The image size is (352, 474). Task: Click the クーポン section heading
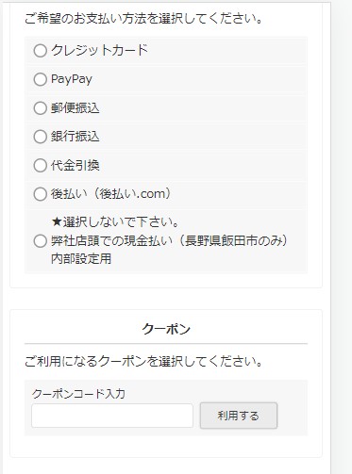coord(166,329)
